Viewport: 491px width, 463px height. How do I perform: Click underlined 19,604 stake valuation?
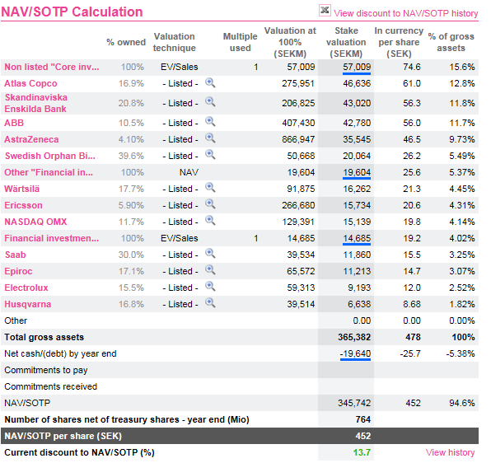pos(357,173)
